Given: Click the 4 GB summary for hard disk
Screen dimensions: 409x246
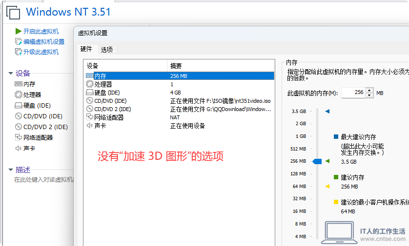Looking at the screenshot, I should (176, 93).
